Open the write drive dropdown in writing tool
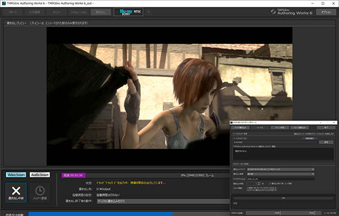This screenshot has height=216, width=339. click(x=281, y=169)
